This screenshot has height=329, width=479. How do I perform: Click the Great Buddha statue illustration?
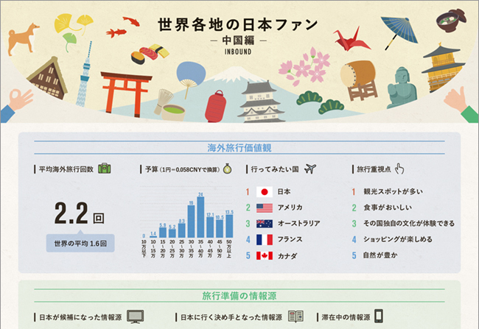402,88
